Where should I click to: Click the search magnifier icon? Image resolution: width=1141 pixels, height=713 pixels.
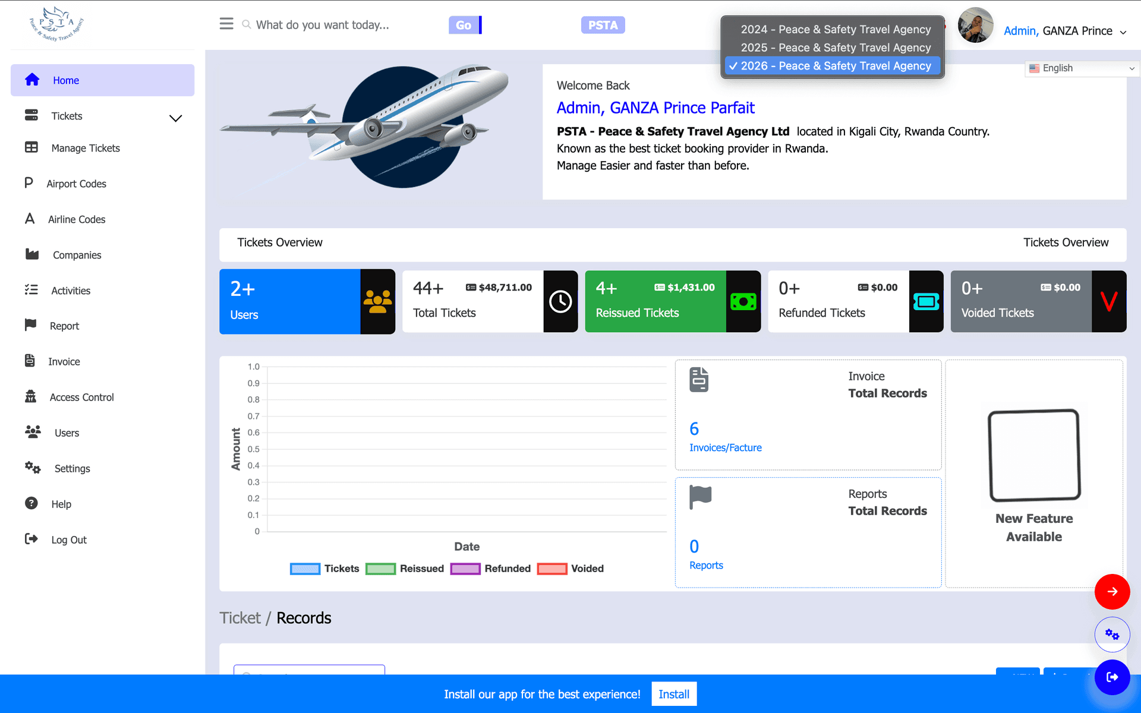pyautogui.click(x=246, y=25)
